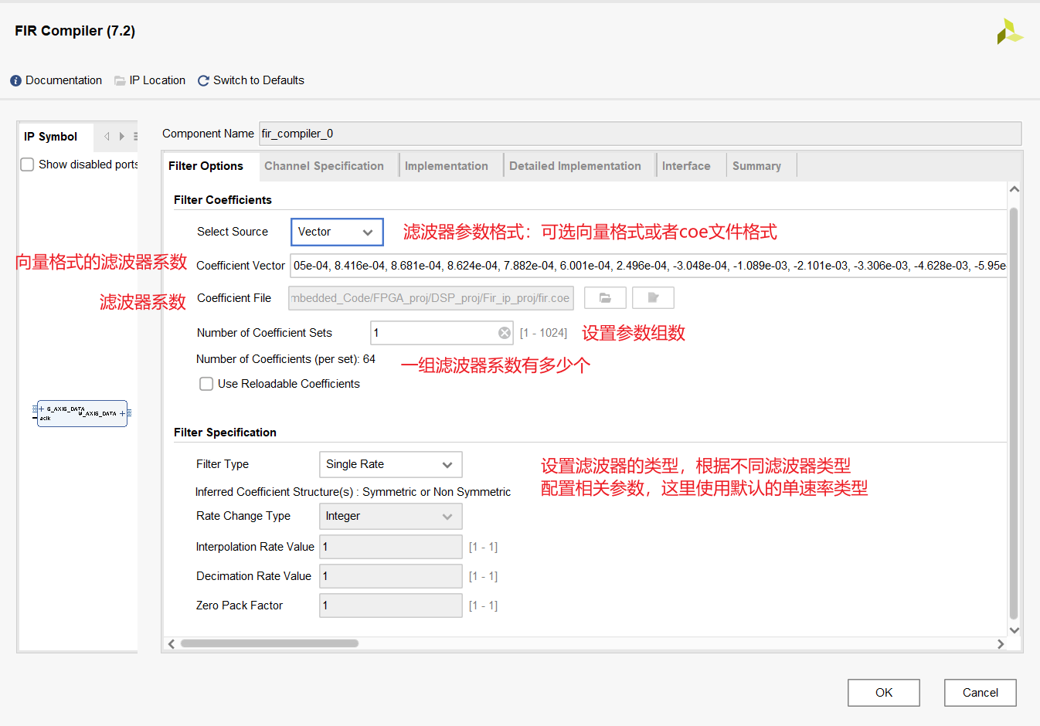1040x726 pixels.
Task: Click the IP Location folder icon
Action: pyautogui.click(x=120, y=80)
